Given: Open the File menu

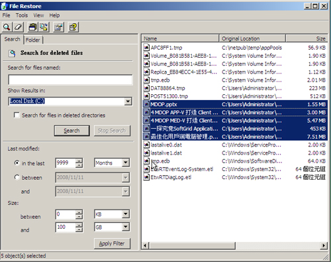Looking at the screenshot, I should 6,15.
